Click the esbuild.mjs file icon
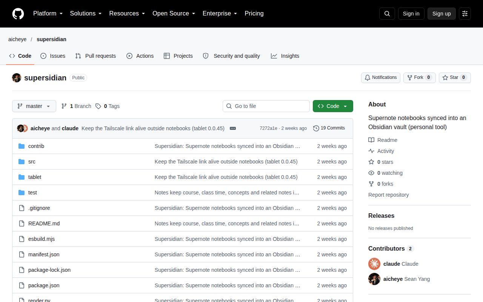The image size is (483, 302). click(22, 239)
